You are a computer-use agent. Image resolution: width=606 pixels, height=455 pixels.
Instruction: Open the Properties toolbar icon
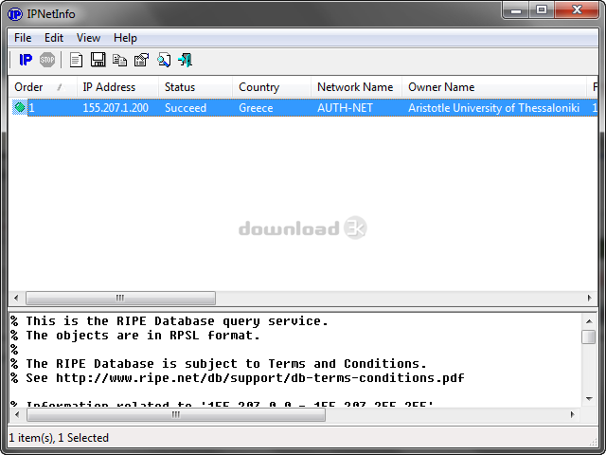pyautogui.click(x=141, y=60)
